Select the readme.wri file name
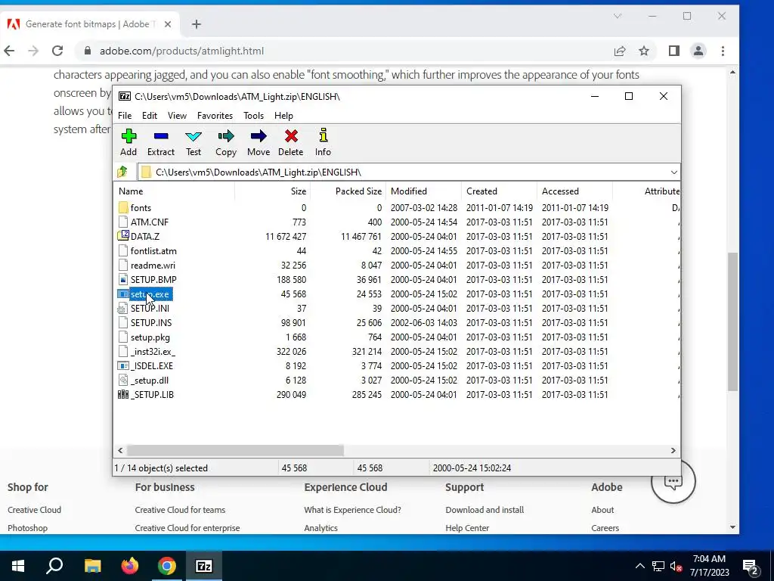The width and height of the screenshot is (774, 581). [x=153, y=266]
